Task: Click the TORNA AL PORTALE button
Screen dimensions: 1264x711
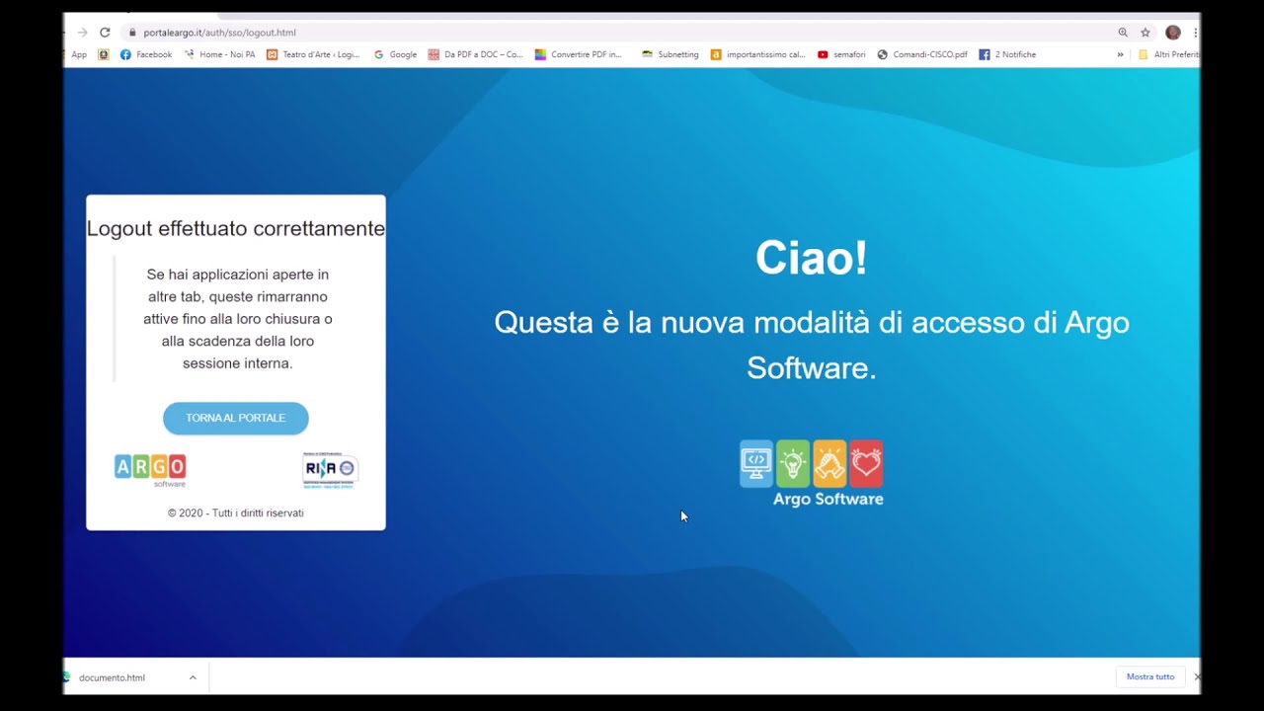Action: 236,418
